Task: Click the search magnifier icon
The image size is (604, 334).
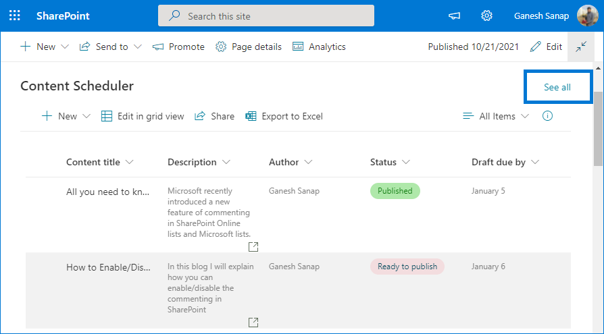Action: tap(174, 16)
